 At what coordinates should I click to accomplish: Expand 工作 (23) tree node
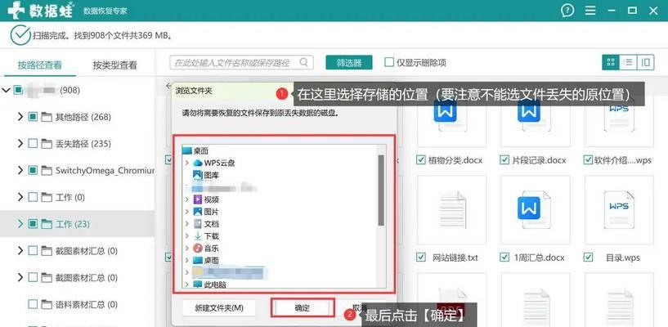coord(20,224)
